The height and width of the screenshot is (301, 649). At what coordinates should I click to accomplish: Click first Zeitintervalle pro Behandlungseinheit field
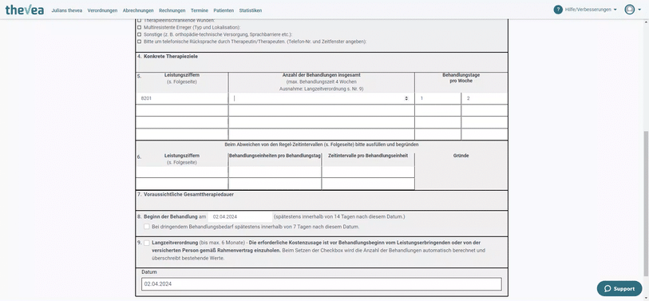tap(368, 172)
